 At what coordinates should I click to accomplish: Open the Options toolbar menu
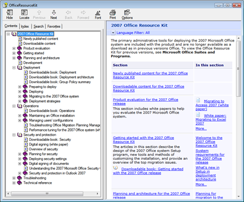(x=127, y=14)
